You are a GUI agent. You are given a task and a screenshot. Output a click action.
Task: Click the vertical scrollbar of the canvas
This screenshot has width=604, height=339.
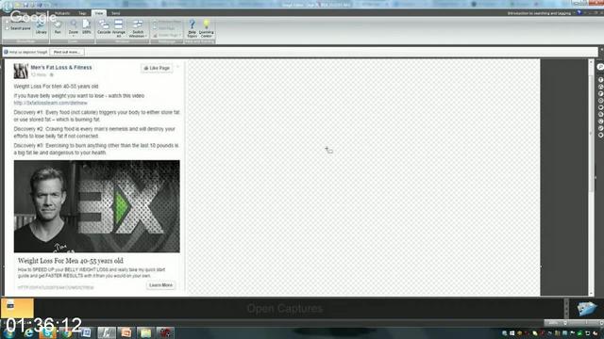[x=591, y=177]
